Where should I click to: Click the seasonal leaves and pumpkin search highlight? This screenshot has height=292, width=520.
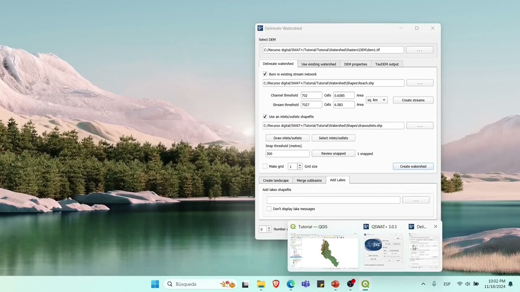[227, 284]
